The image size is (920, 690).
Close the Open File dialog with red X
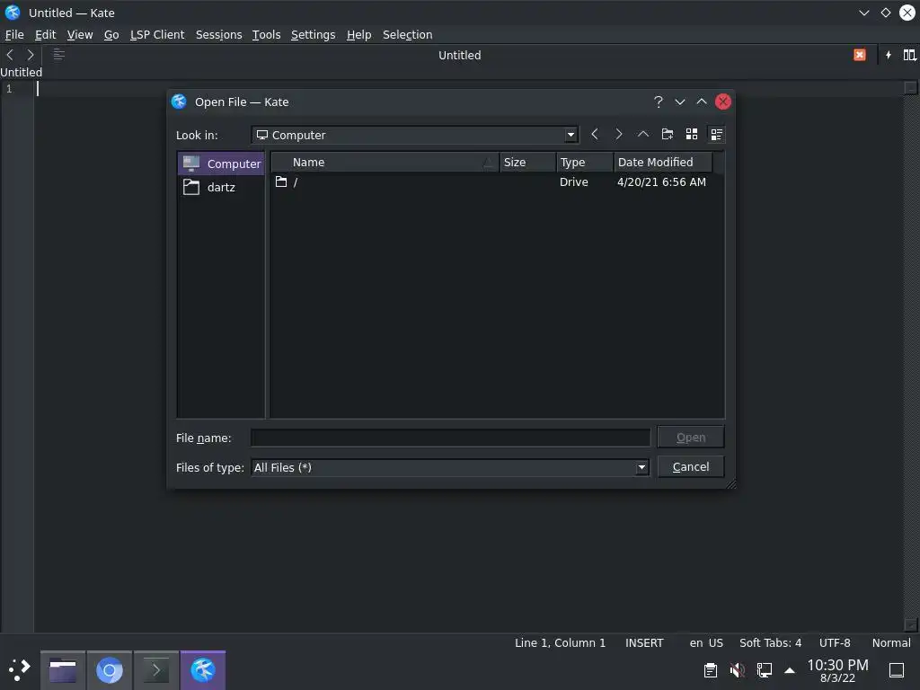tap(723, 102)
